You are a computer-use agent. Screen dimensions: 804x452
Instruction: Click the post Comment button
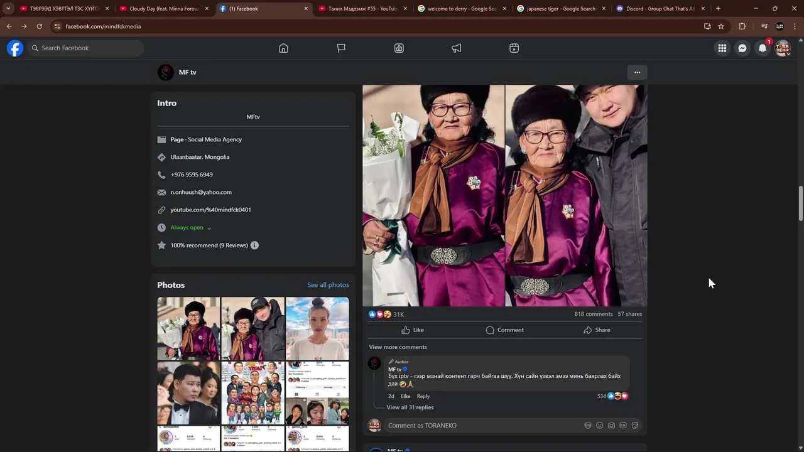pos(505,330)
